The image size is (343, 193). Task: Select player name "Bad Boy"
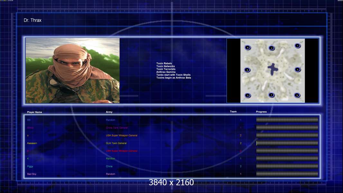point(32,174)
